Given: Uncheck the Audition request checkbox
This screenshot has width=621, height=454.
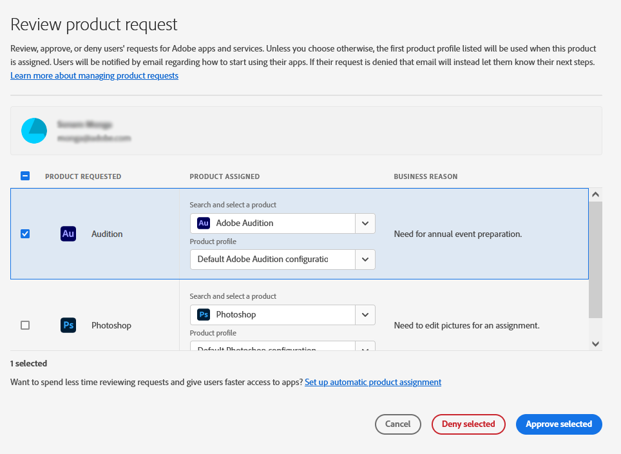Looking at the screenshot, I should pos(25,234).
